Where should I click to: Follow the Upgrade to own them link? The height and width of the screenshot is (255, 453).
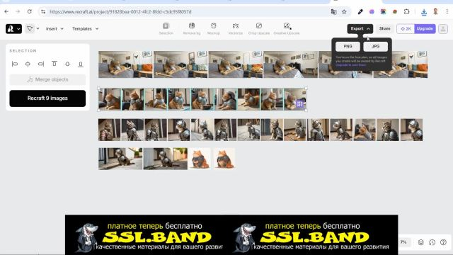point(351,65)
